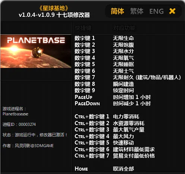This screenshot has height=174, width=185.
Task: Toggle 最大氧气产量 cheat
Action: click(129, 130)
